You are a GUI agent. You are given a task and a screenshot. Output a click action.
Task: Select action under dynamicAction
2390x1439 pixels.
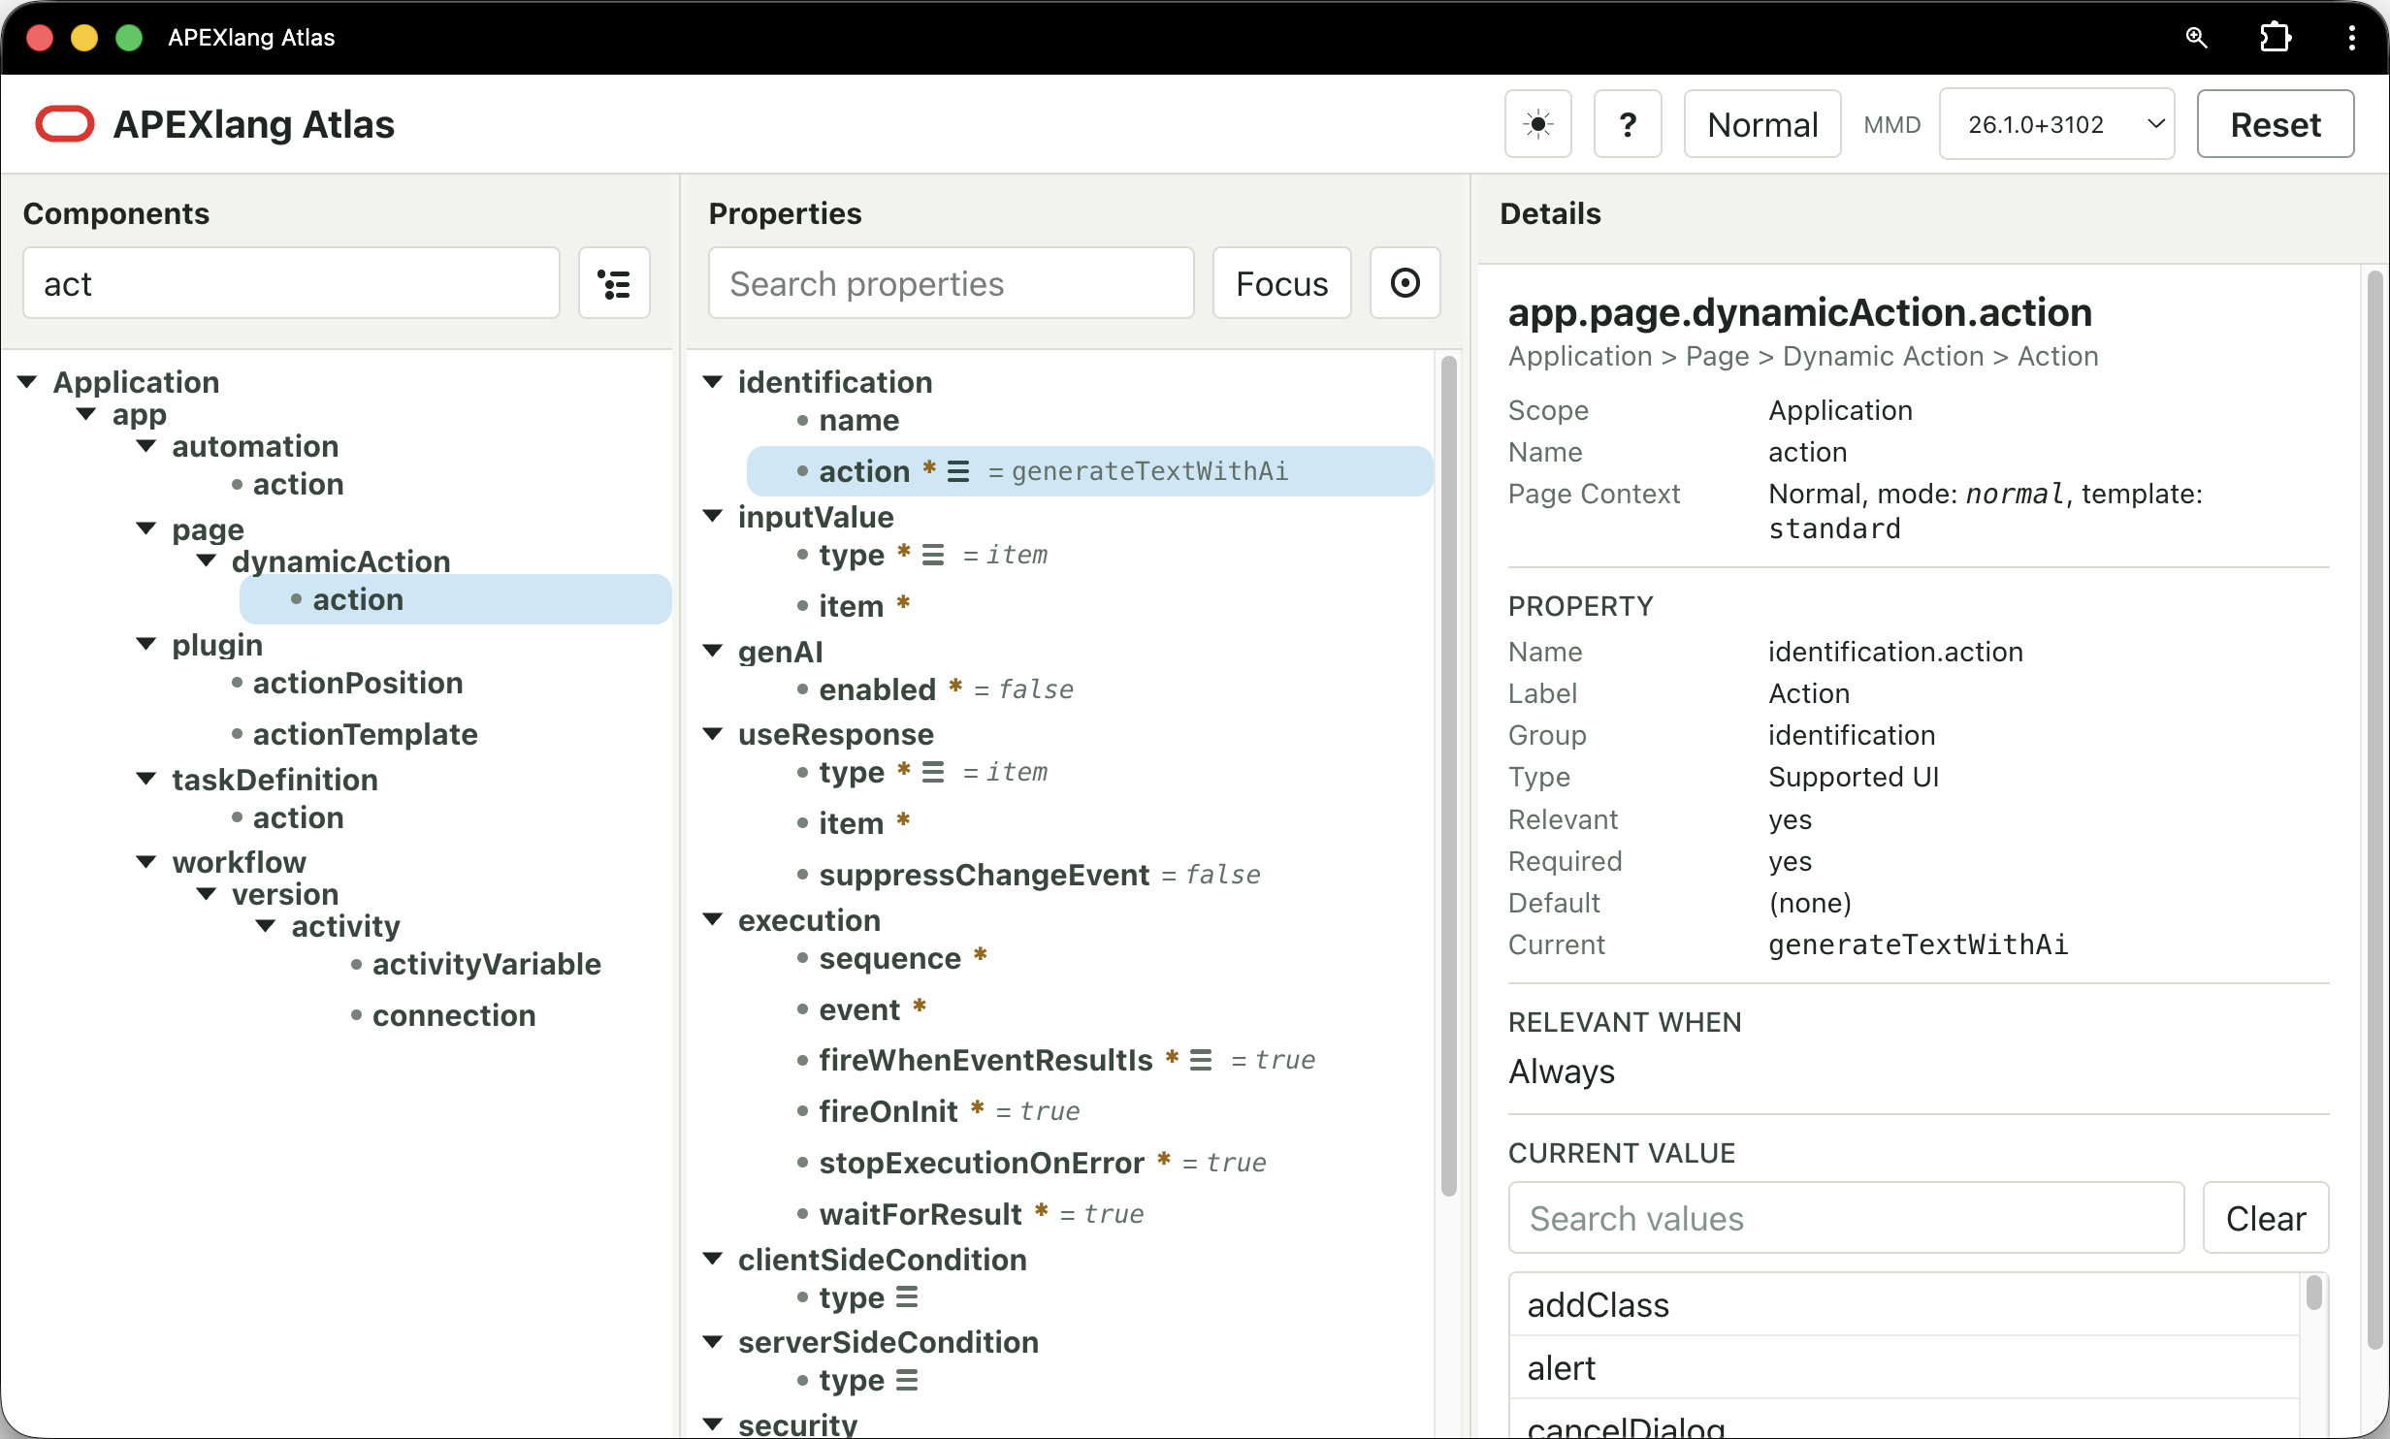[357, 599]
